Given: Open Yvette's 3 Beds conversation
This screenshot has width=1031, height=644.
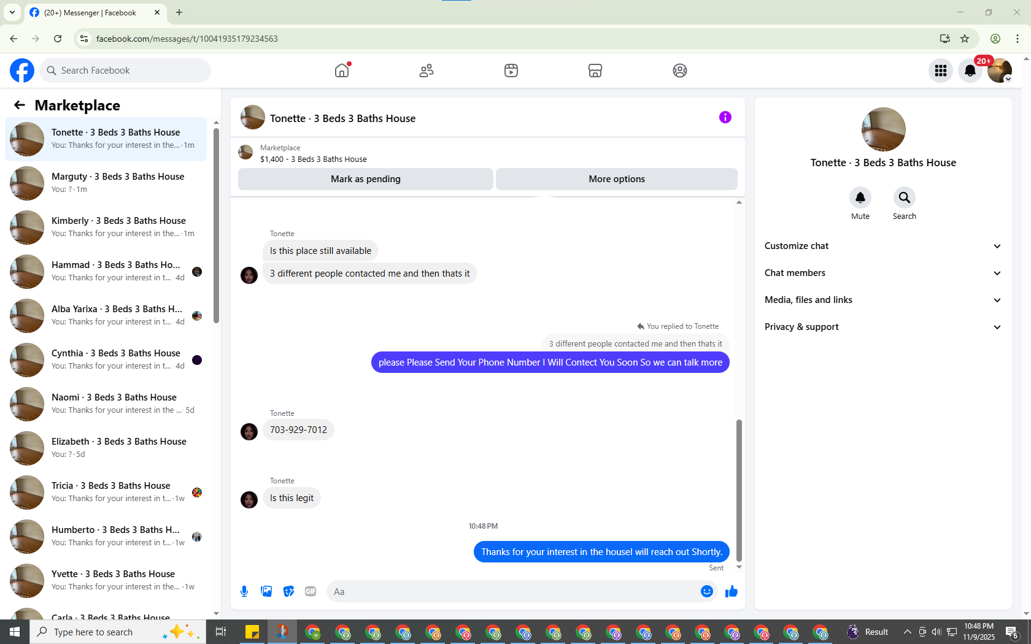Looking at the screenshot, I should 106,581.
